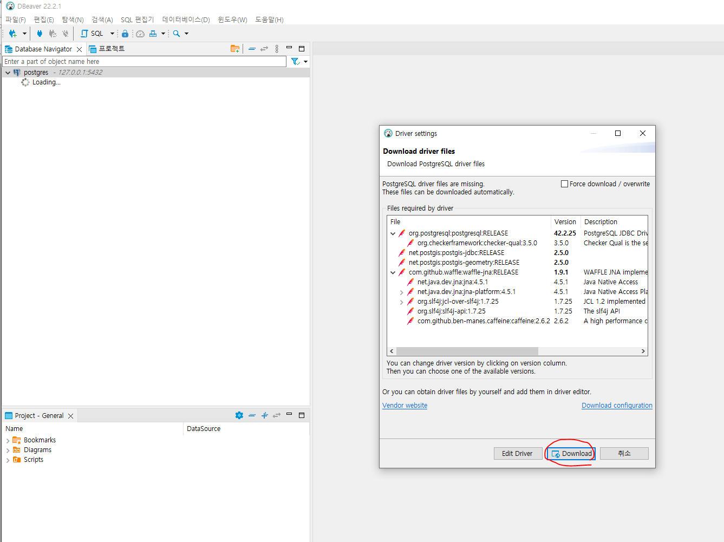Viewport: 724px width, 542px height.
Task: Open the Download configuration link
Action: click(617, 406)
